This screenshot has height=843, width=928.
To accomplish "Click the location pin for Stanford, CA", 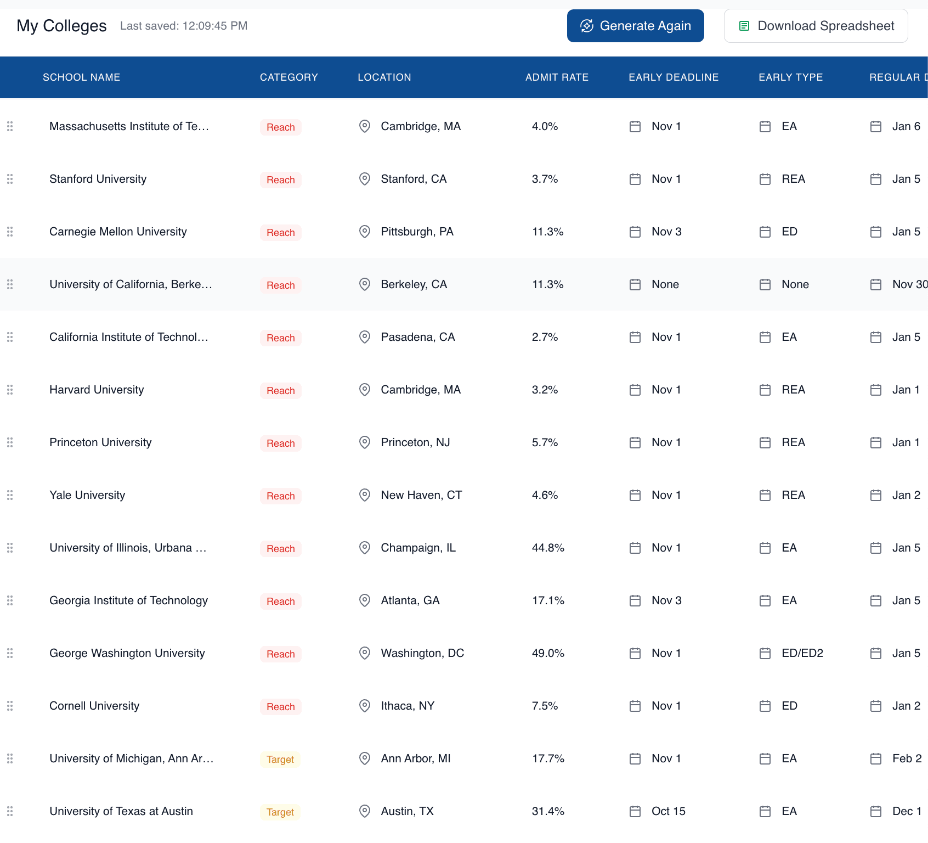I will [364, 179].
